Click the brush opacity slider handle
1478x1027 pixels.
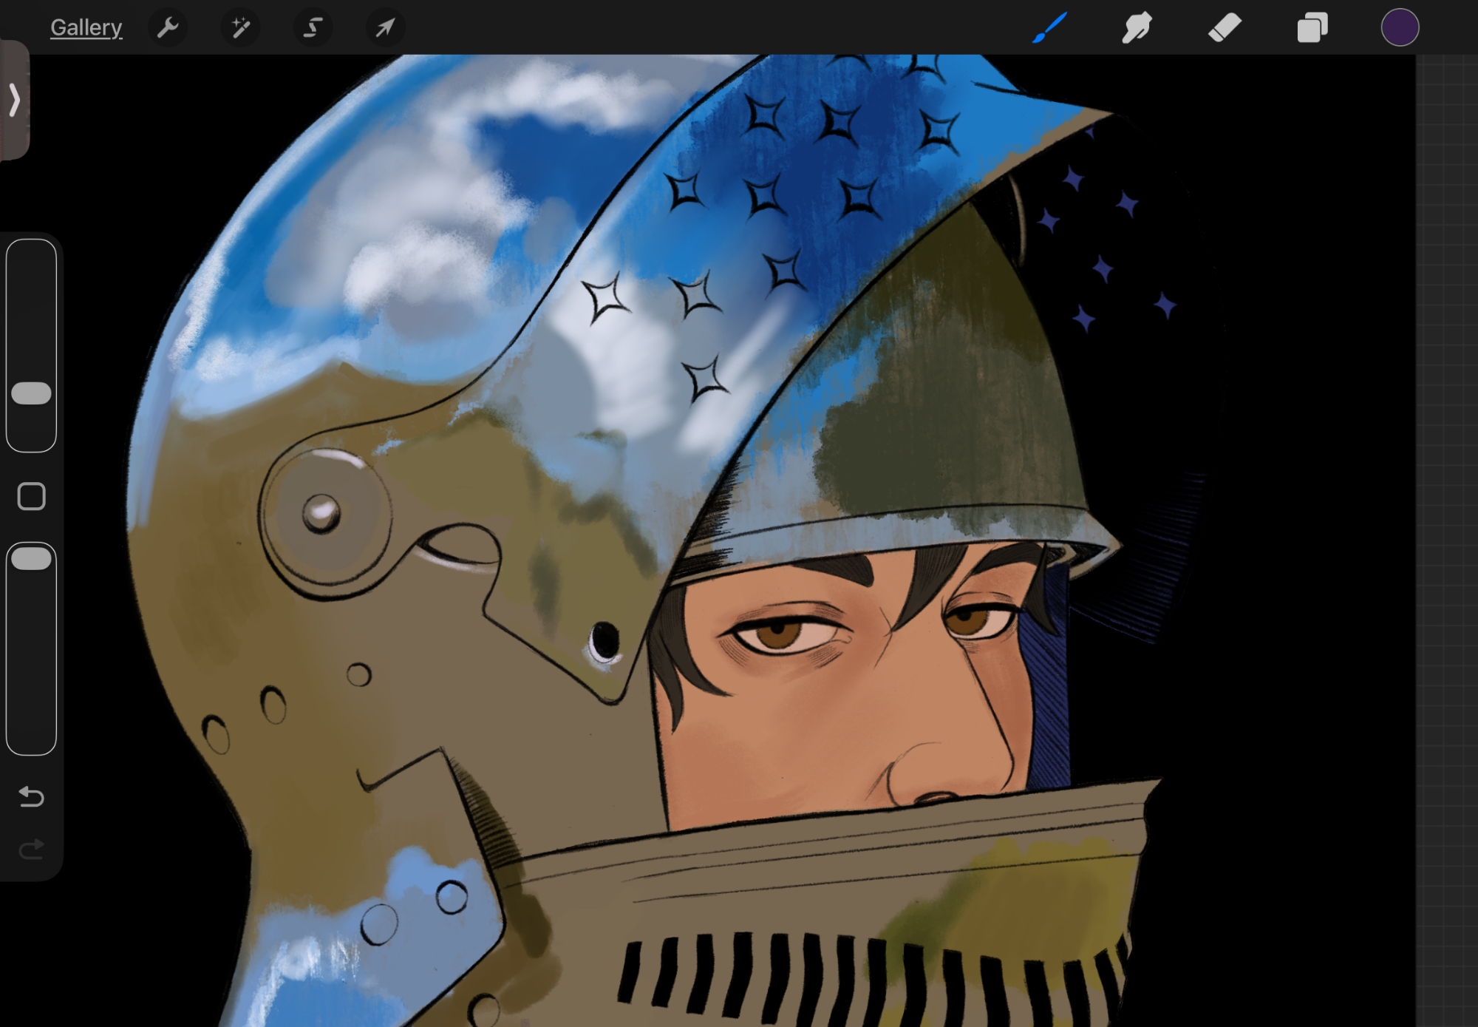[31, 559]
